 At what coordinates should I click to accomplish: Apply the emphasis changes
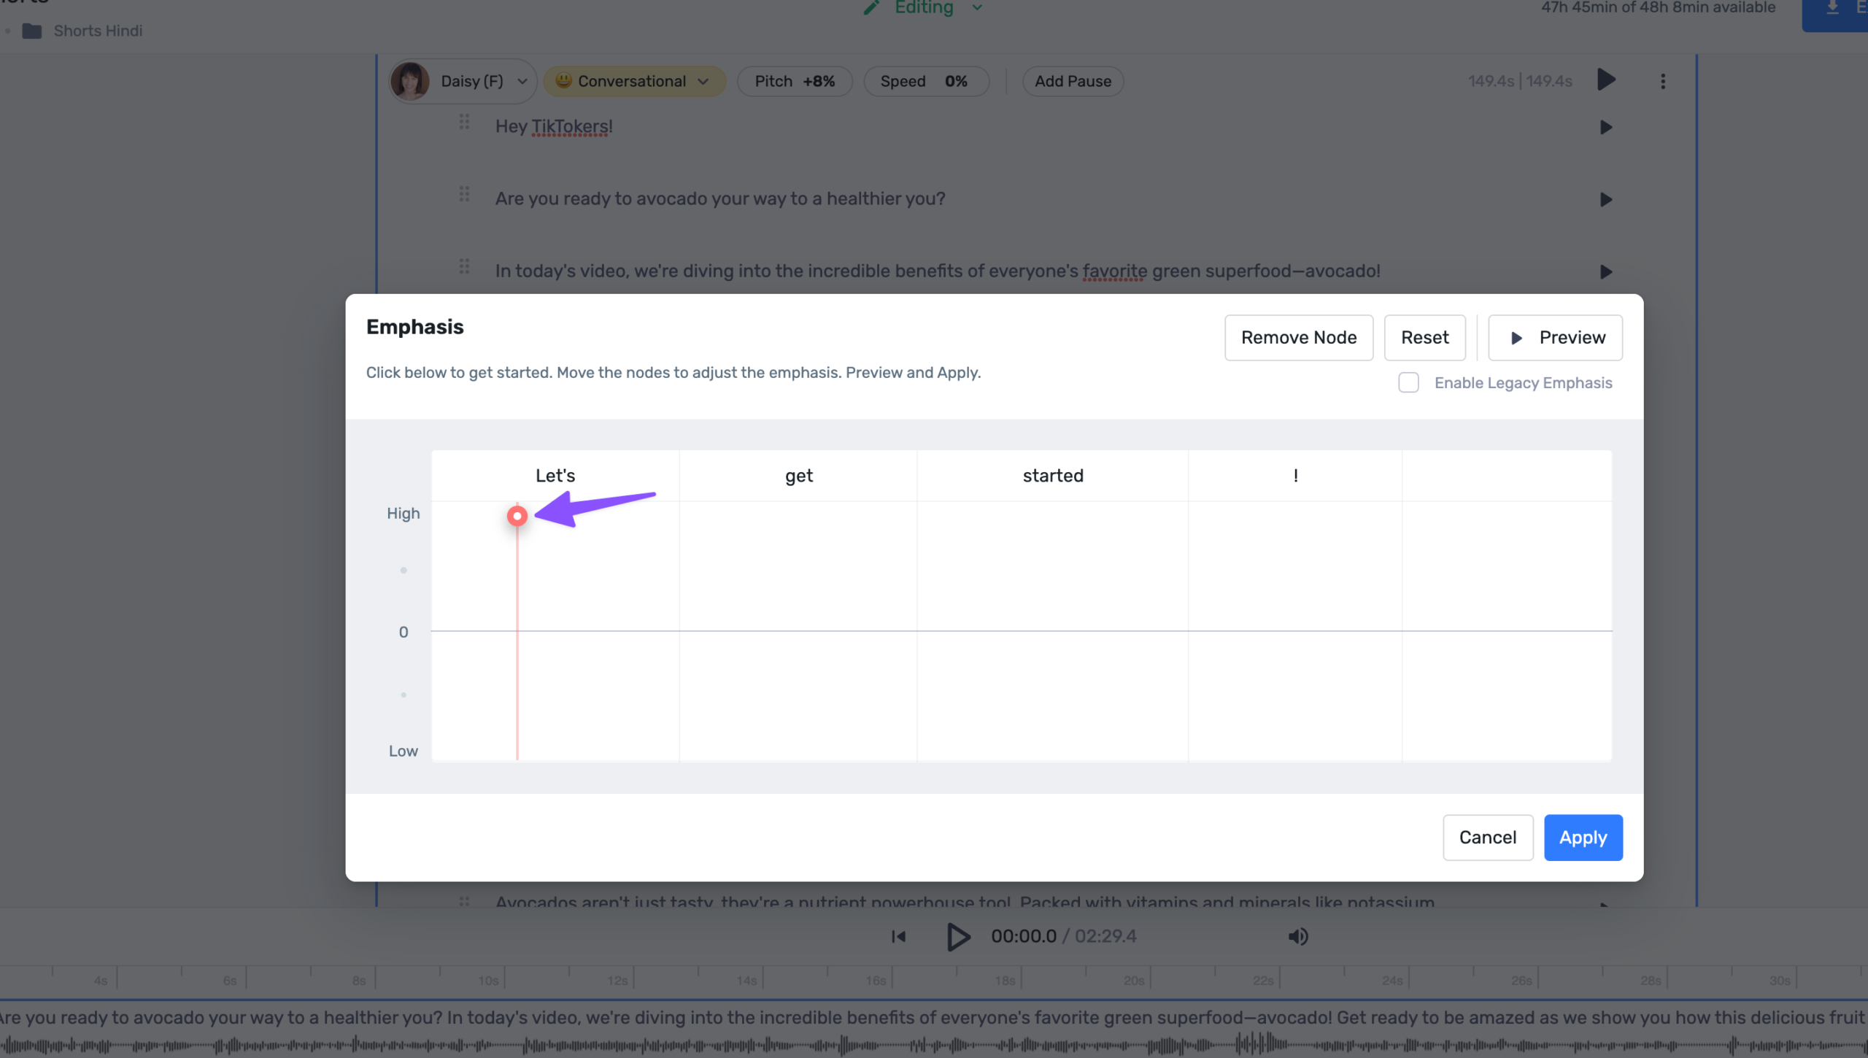(1582, 837)
